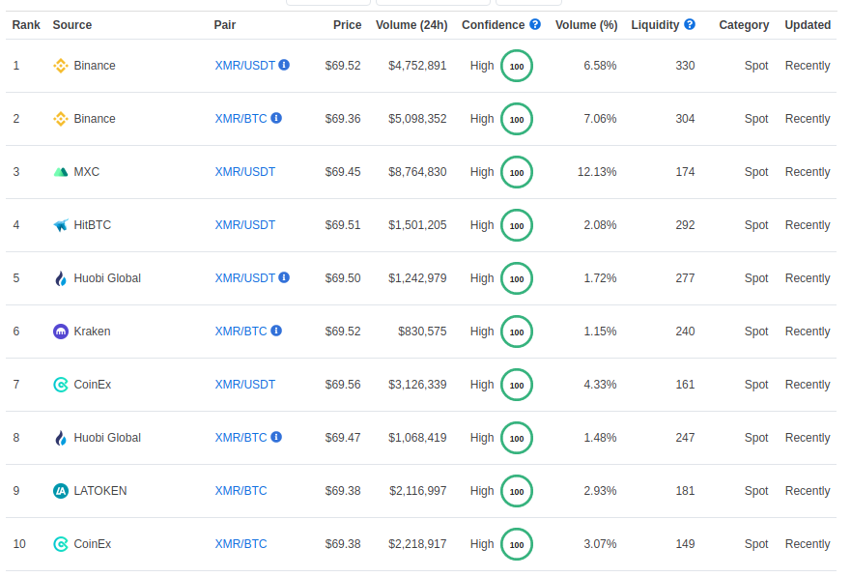Open the LATOKEN XMR/BTC pair link
This screenshot has height=577, width=851.
tap(241, 491)
